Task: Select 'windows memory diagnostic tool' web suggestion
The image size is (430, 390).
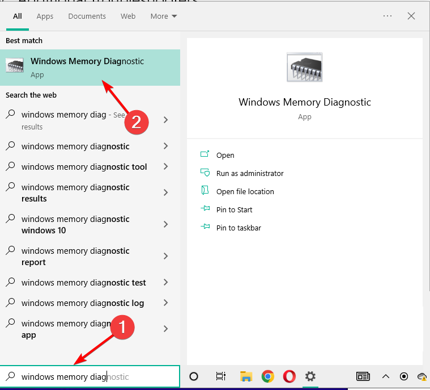Action: 84,167
